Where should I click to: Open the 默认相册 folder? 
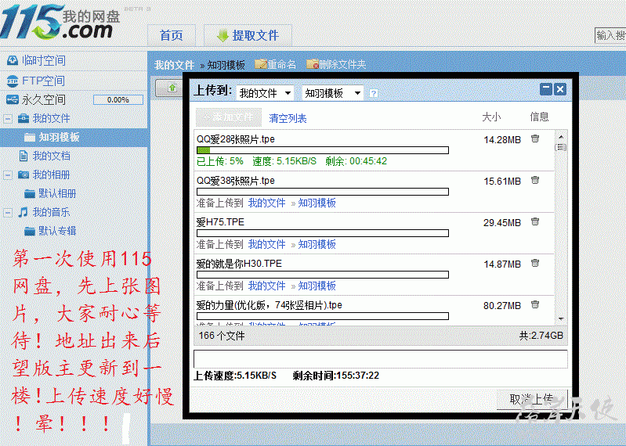tap(57, 193)
